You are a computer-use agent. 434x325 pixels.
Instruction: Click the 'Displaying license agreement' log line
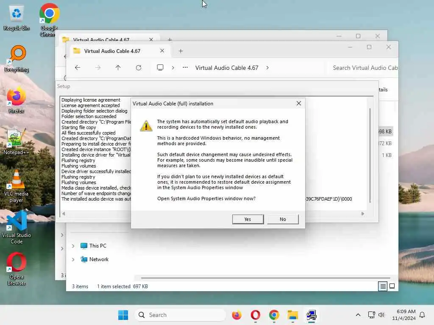point(91,100)
